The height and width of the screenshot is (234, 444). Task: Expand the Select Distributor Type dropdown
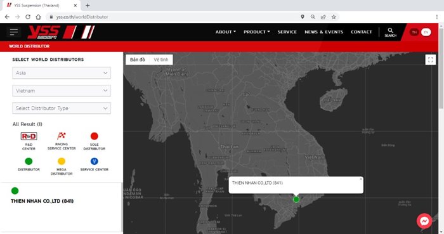pos(62,108)
